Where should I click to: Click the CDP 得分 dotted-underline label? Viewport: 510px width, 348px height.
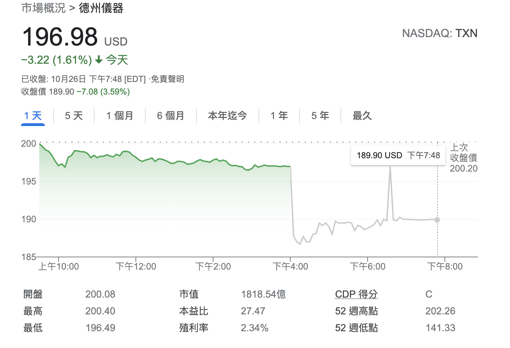[x=356, y=294]
